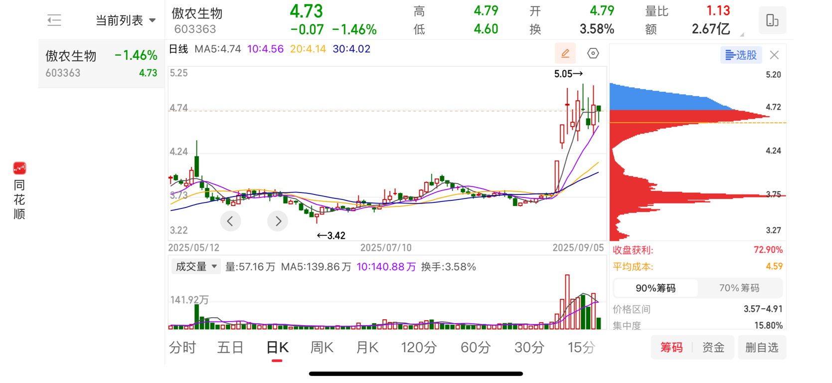This screenshot has width=832, height=383.
Task: Switch to 30分 tab
Action: pos(529,348)
